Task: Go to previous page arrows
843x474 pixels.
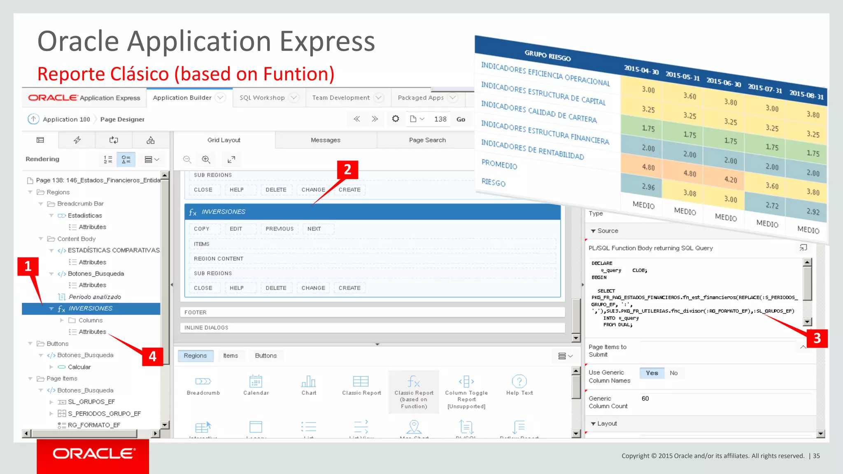Action: [x=357, y=119]
